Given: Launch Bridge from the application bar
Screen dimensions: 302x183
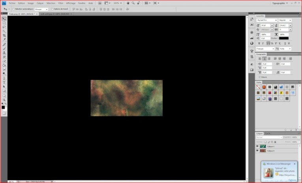Looking at the screenshot, I should [x=99, y=3].
